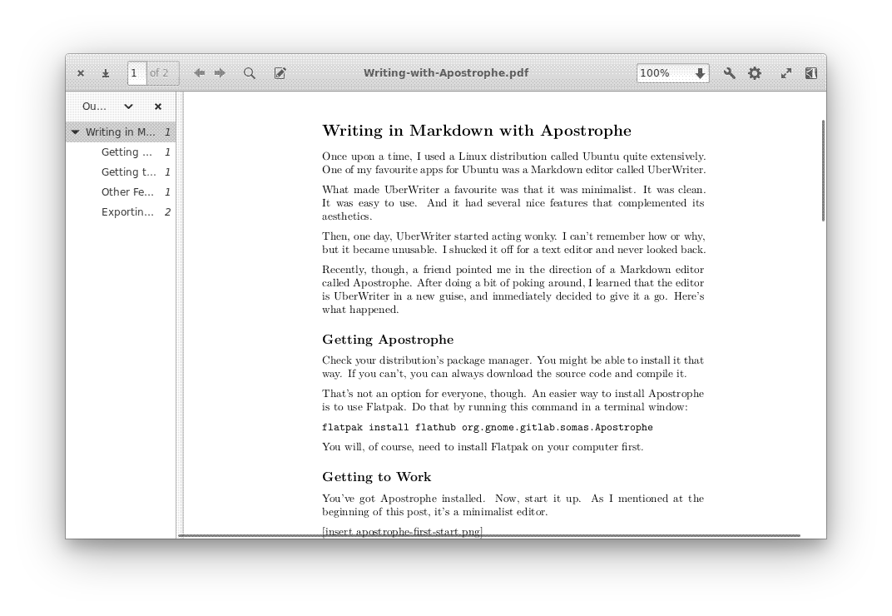The width and height of the screenshot is (892, 616).
Task: Click the annotate/edit pencil icon
Action: tap(280, 73)
